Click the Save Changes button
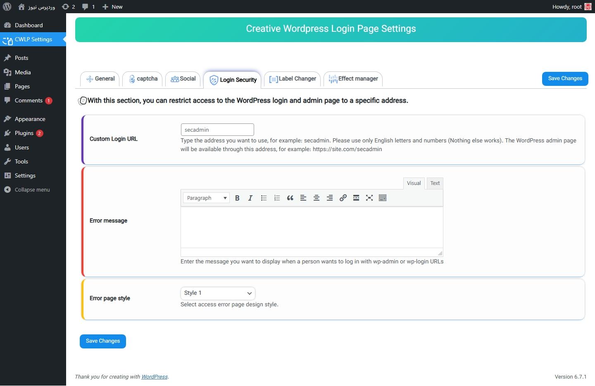Image resolution: width=595 pixels, height=386 pixels. pyautogui.click(x=565, y=78)
